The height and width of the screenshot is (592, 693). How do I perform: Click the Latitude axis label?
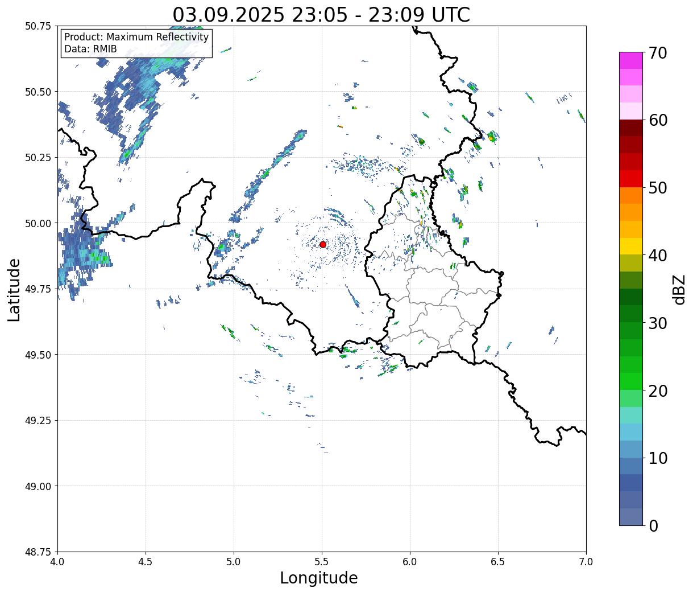[x=14, y=290]
